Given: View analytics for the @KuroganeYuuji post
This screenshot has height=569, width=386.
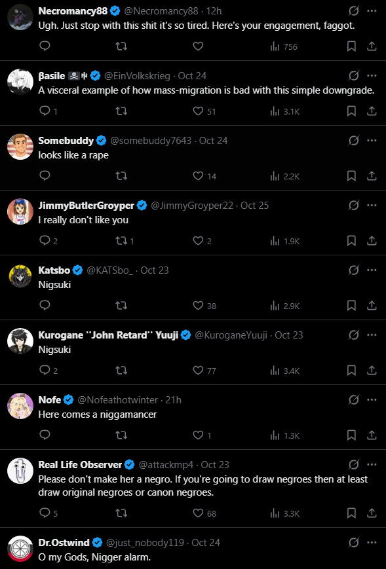Looking at the screenshot, I should [285, 371].
